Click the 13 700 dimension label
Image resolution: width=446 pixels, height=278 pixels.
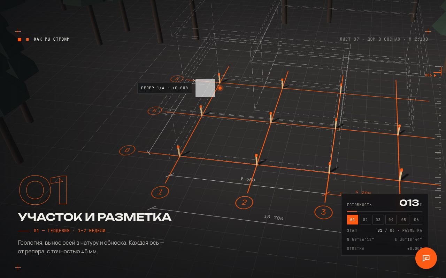[274, 218]
